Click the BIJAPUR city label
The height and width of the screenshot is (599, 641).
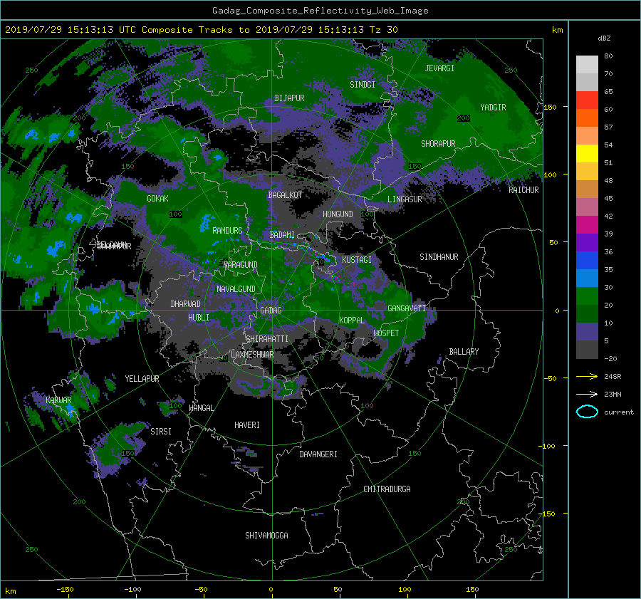tap(289, 98)
